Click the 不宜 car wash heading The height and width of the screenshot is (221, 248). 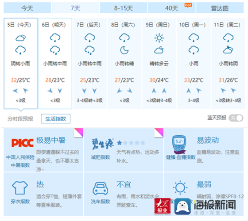124,185
